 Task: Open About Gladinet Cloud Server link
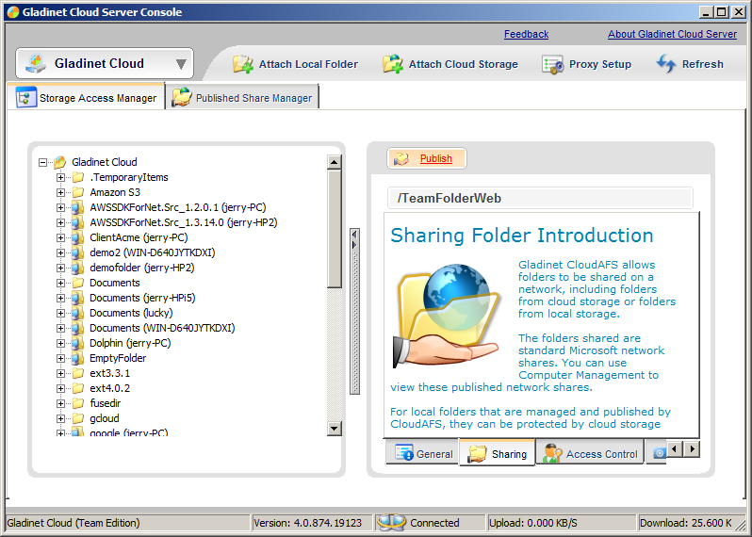pos(673,34)
